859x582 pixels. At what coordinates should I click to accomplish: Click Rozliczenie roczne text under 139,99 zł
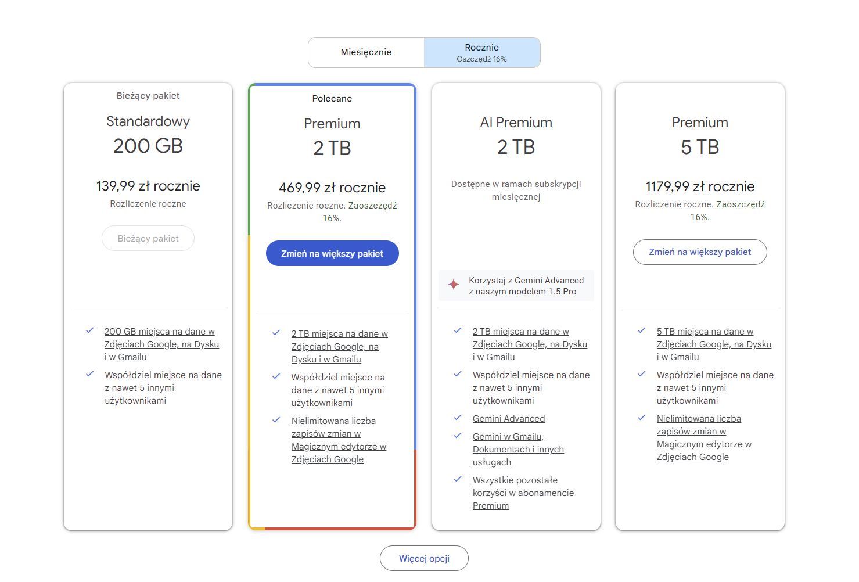148,204
